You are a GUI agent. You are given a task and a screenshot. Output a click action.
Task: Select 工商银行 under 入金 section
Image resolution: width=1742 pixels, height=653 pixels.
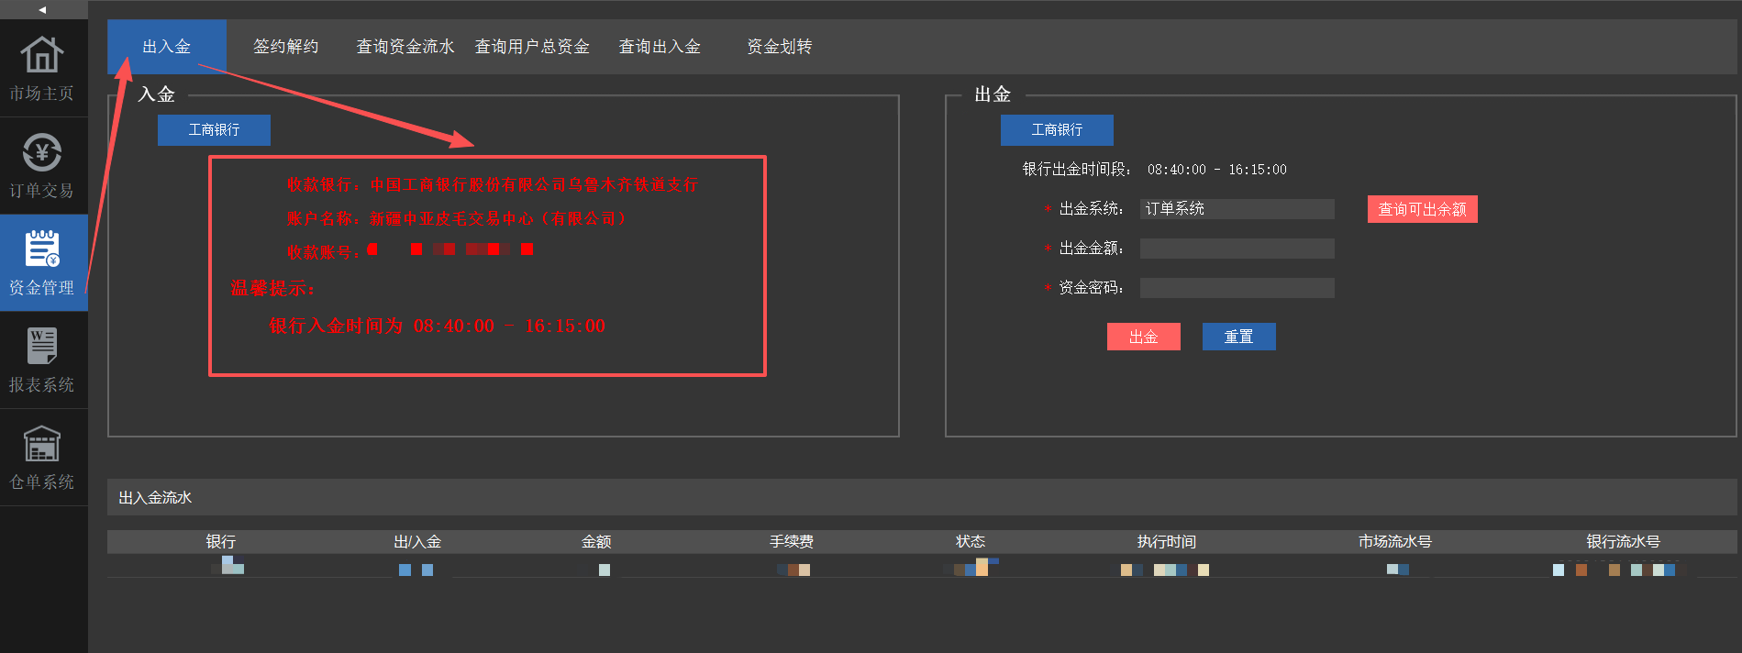[x=214, y=130]
